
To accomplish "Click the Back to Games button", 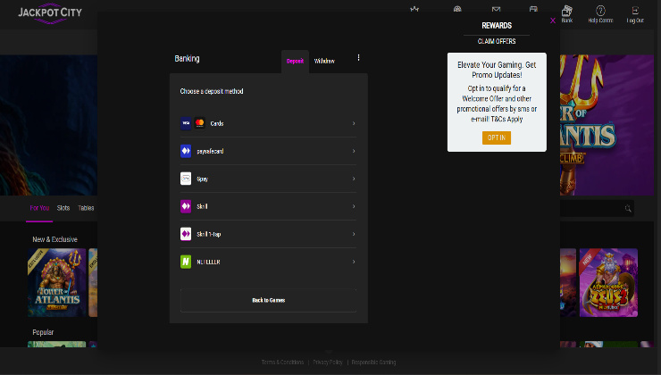I will (x=269, y=300).
